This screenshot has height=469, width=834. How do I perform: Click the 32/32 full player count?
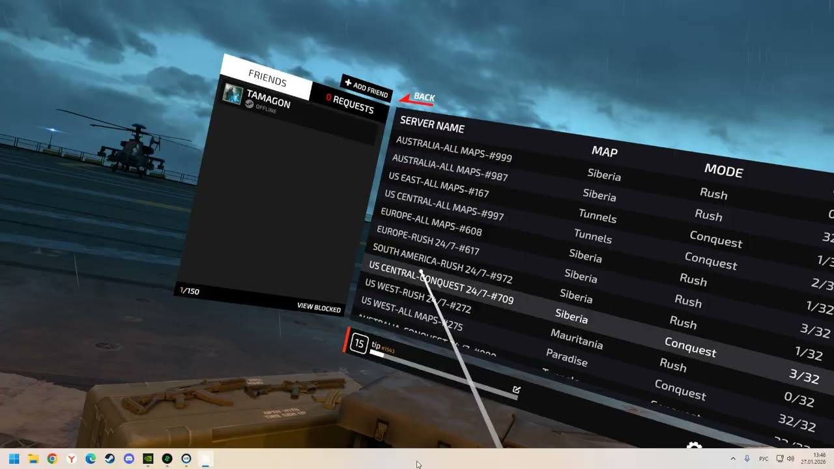[x=796, y=422]
